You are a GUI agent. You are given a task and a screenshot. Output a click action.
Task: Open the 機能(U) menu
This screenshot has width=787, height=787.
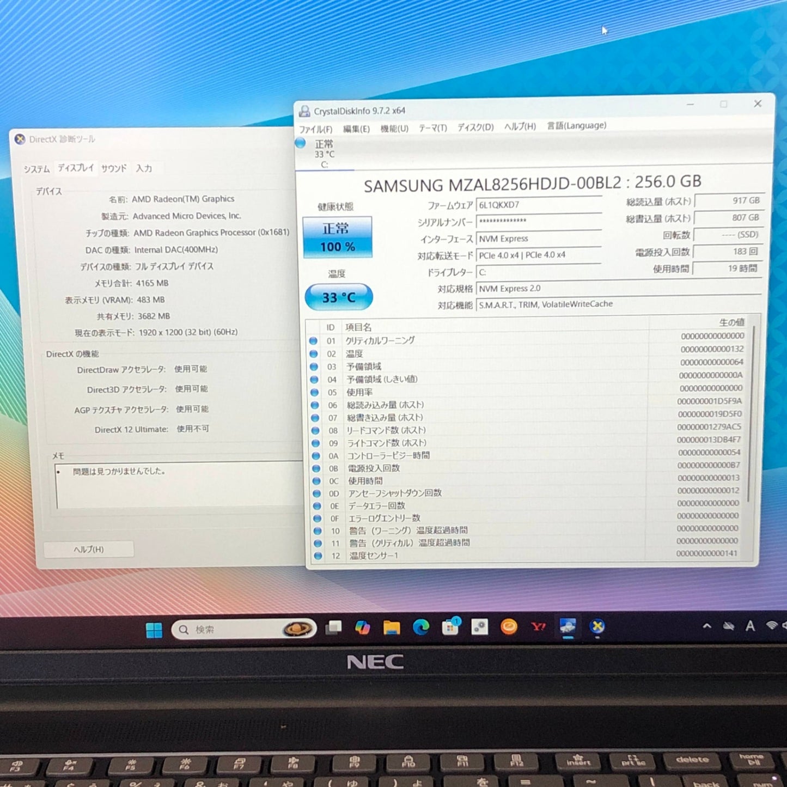(394, 128)
